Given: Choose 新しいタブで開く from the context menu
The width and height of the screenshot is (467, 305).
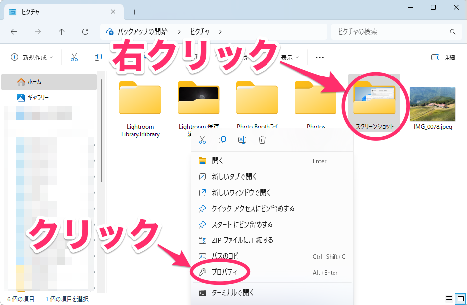Looking at the screenshot, I should [x=234, y=176].
